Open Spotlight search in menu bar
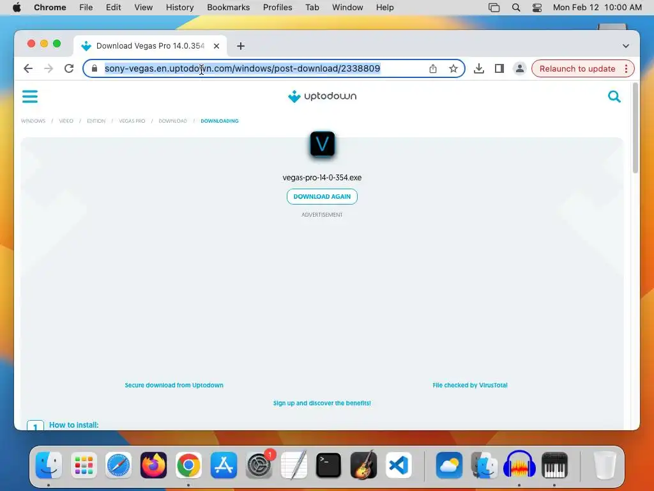Image resolution: width=654 pixels, height=491 pixels. click(x=516, y=8)
